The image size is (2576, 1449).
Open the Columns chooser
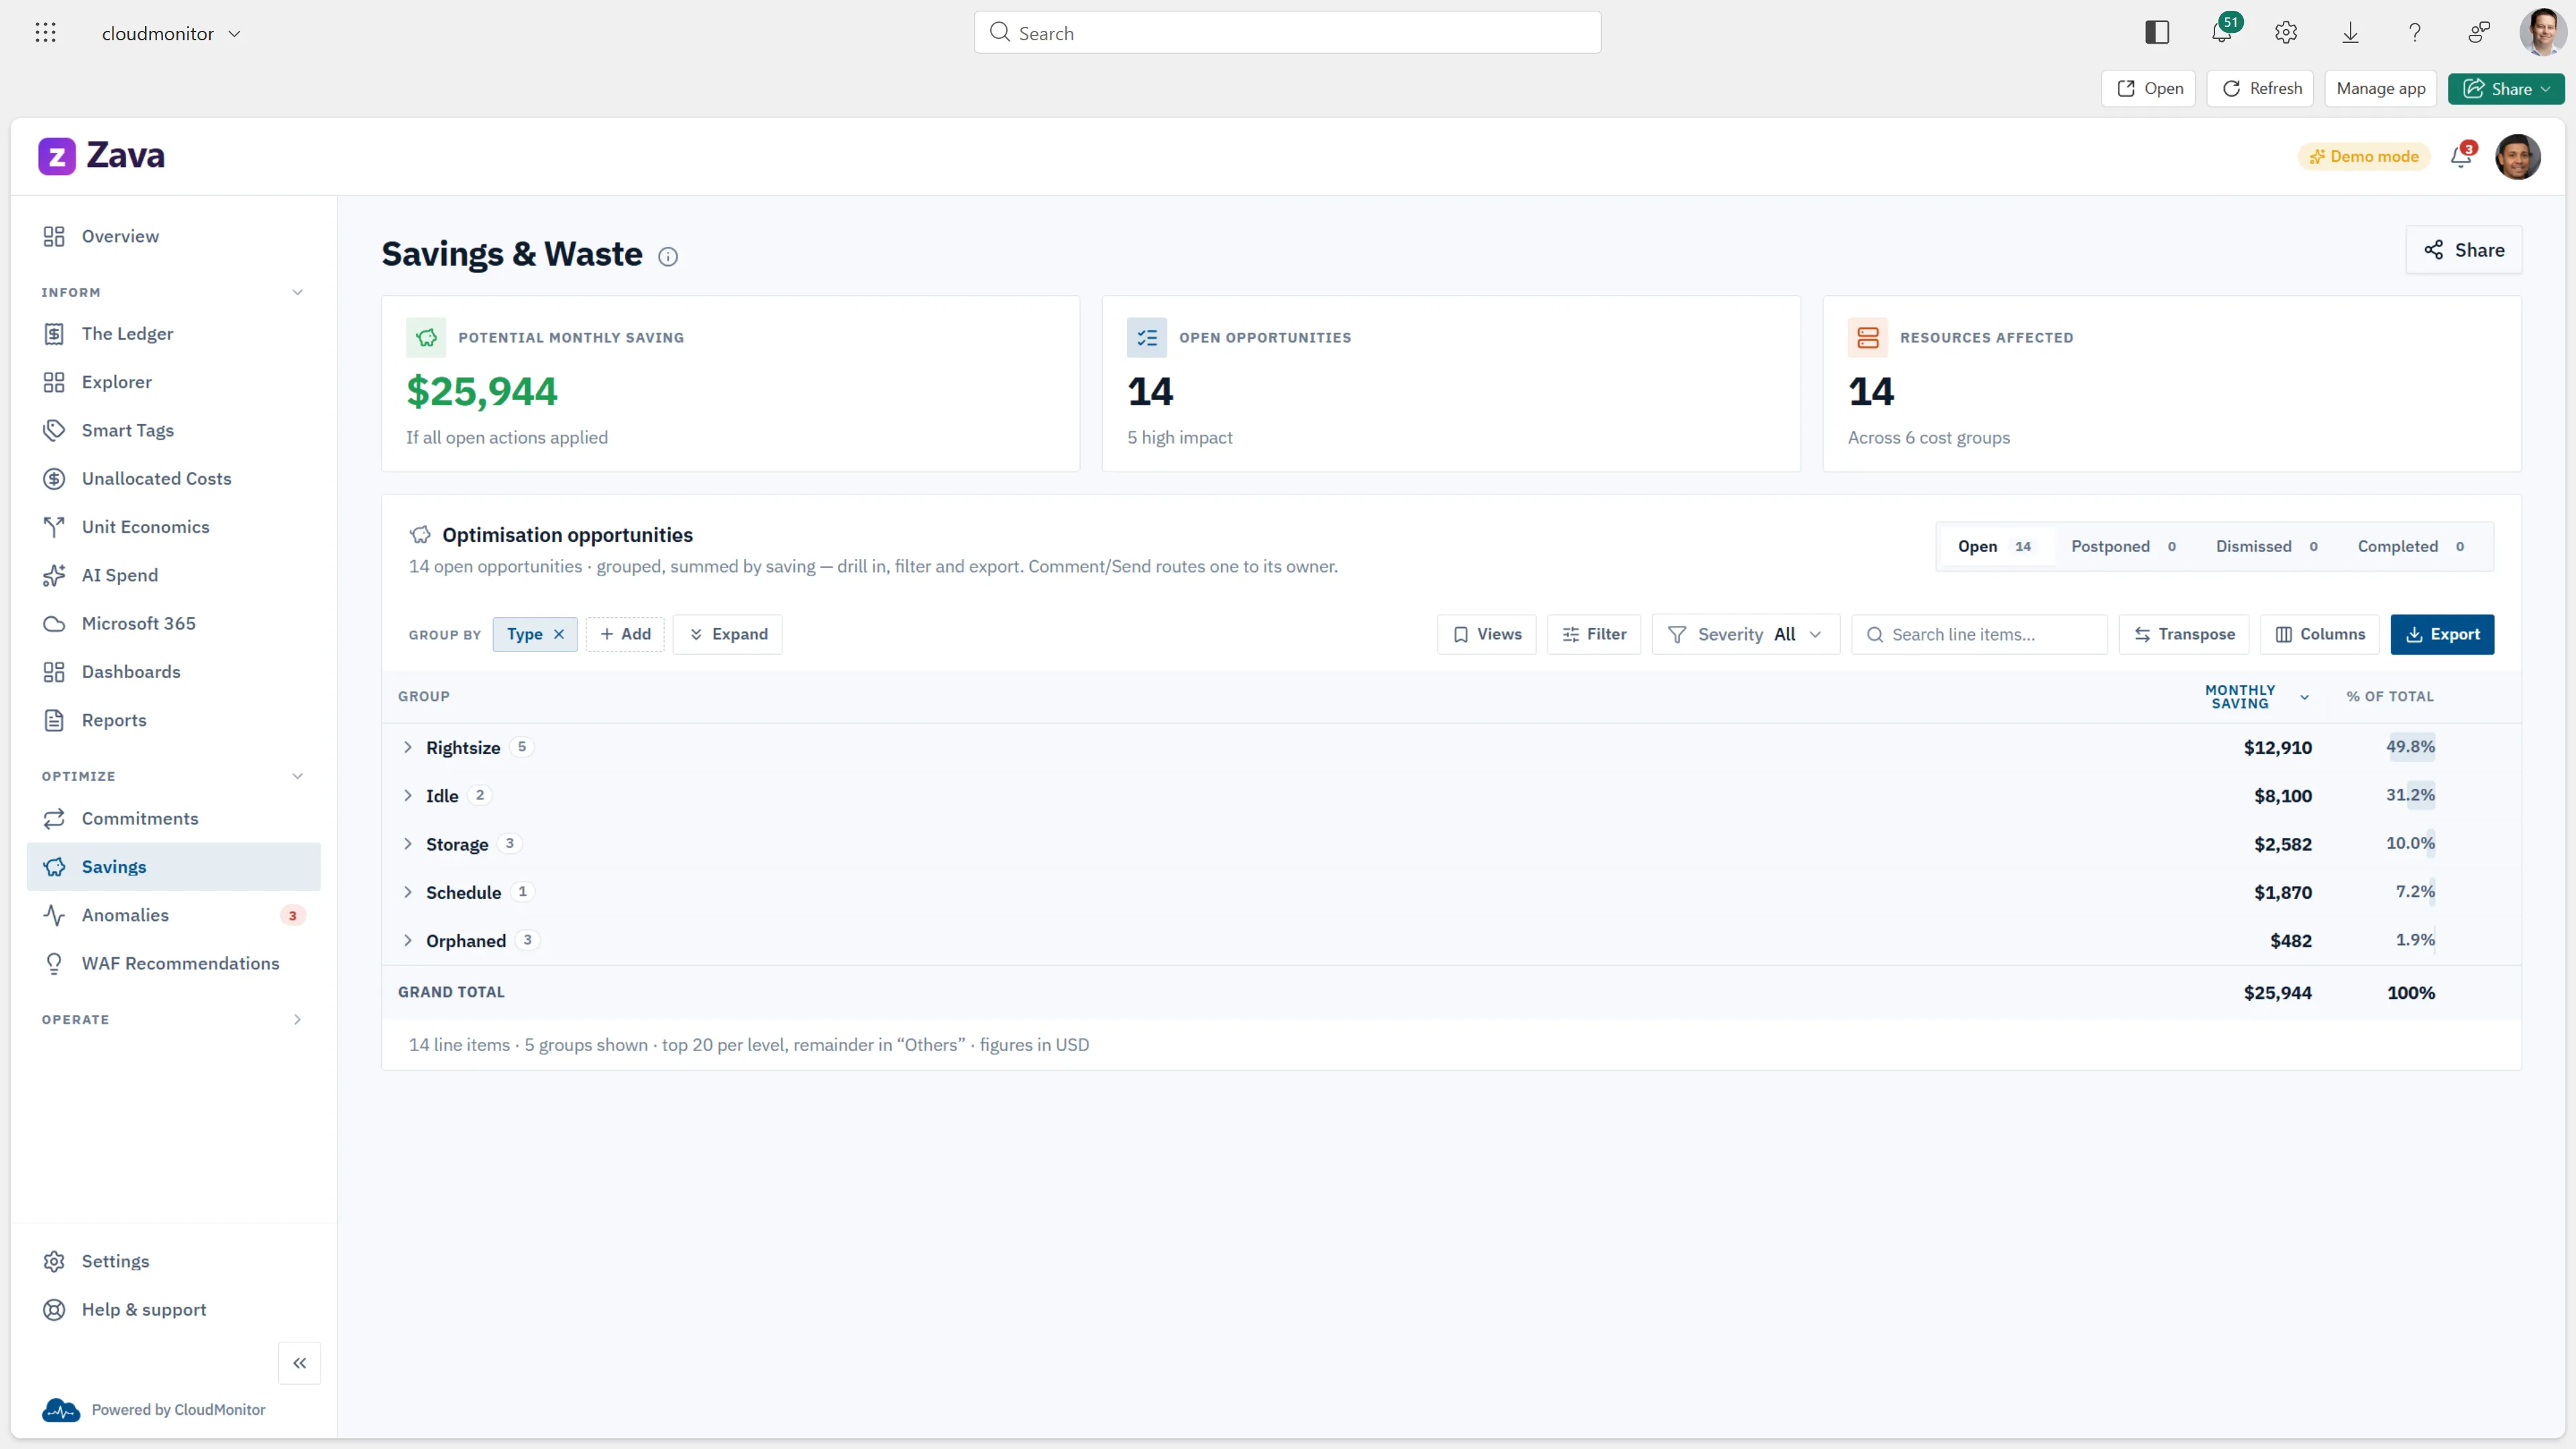point(2320,634)
